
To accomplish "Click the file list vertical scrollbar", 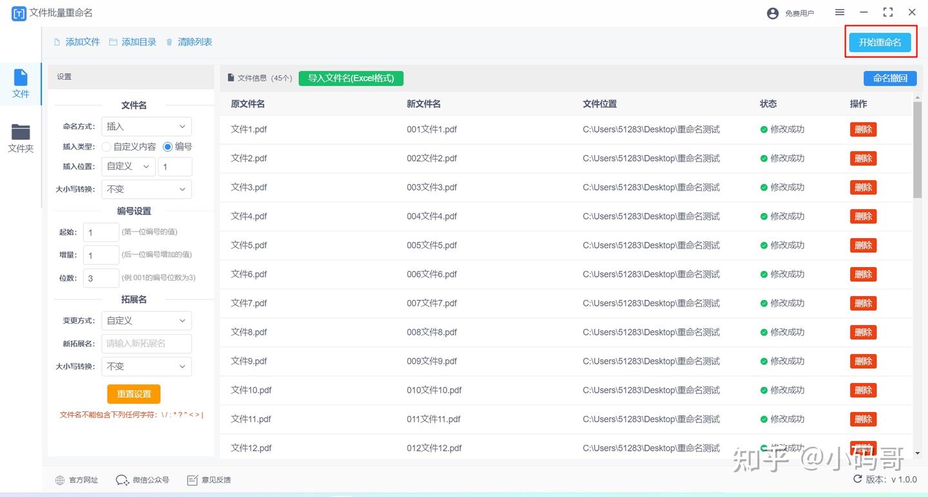I will tap(918, 150).
